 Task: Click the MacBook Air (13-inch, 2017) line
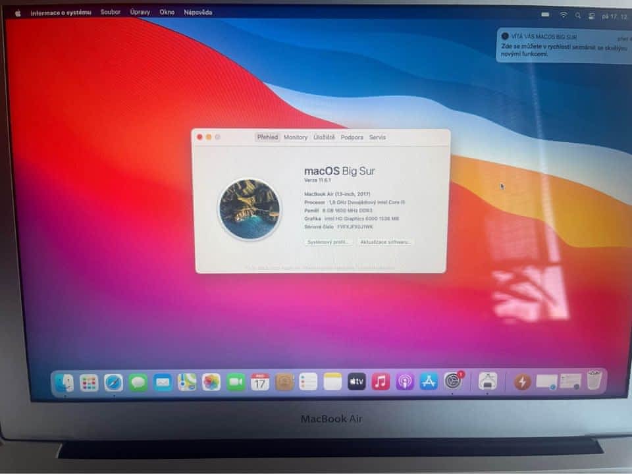(x=337, y=194)
